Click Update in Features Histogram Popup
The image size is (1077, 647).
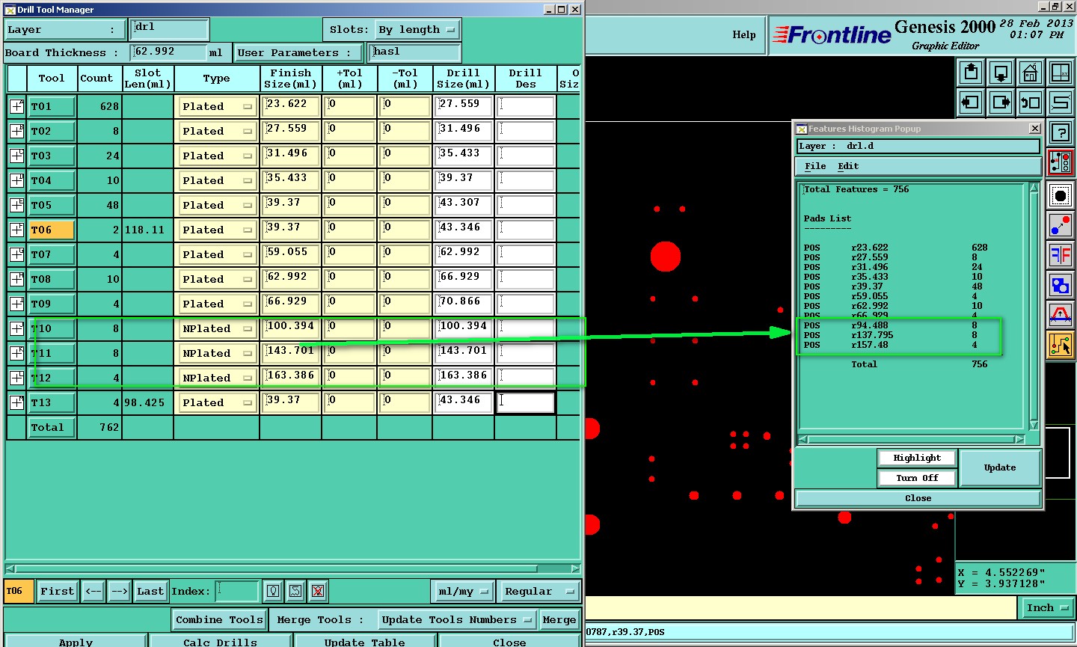point(1000,467)
